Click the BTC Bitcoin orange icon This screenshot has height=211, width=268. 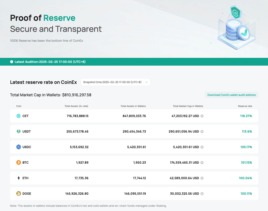(x=19, y=162)
